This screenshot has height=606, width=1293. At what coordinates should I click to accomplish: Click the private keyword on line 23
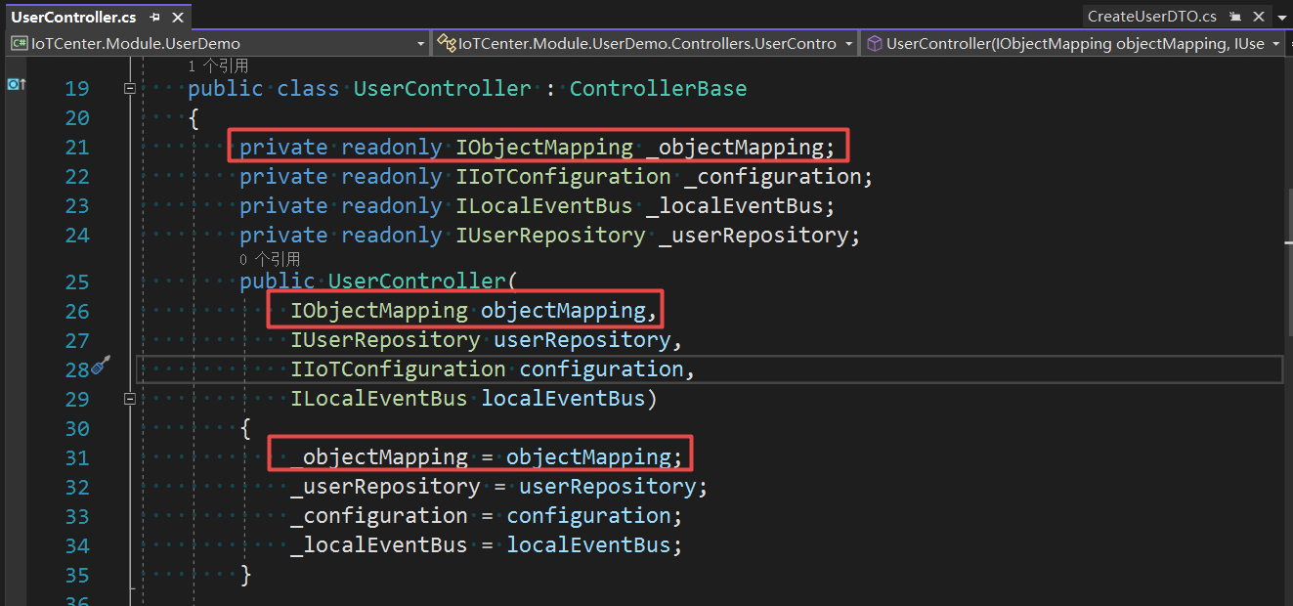click(x=283, y=206)
